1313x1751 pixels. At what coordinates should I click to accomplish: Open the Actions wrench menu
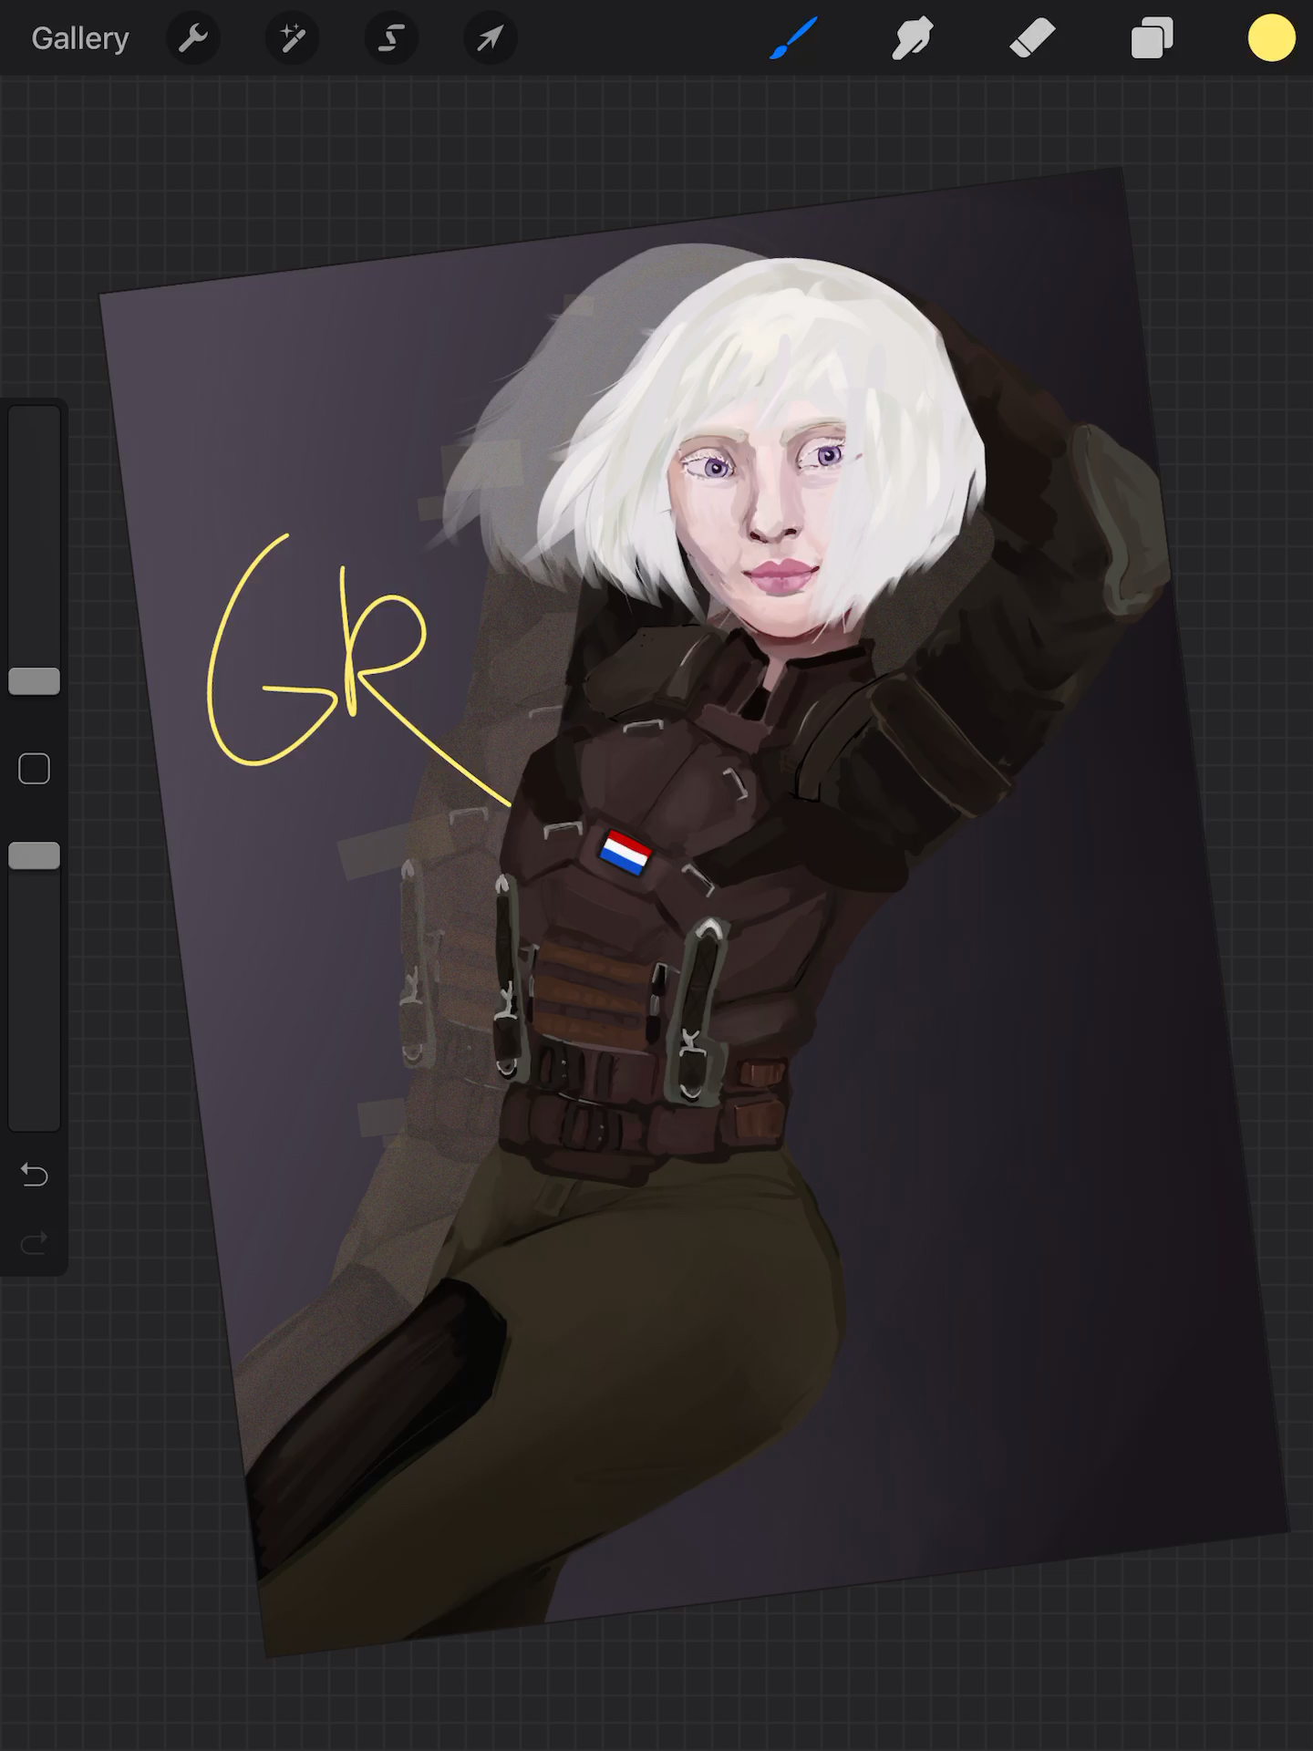(x=193, y=38)
